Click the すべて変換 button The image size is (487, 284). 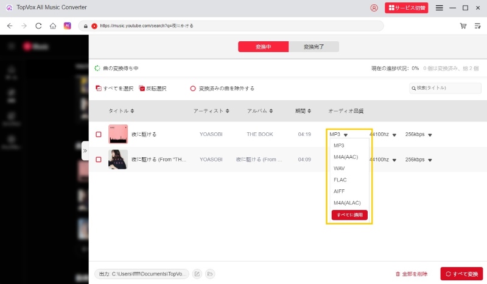[461, 274]
